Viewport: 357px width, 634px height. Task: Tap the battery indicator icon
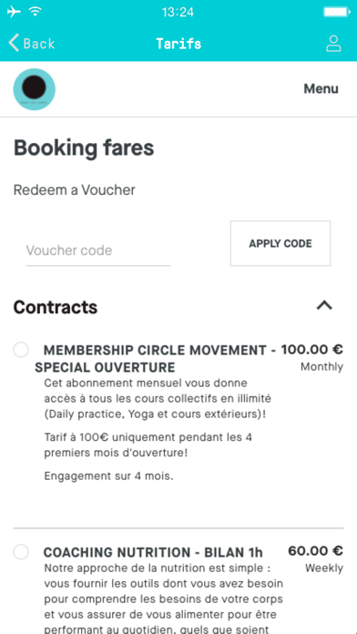coord(337,12)
